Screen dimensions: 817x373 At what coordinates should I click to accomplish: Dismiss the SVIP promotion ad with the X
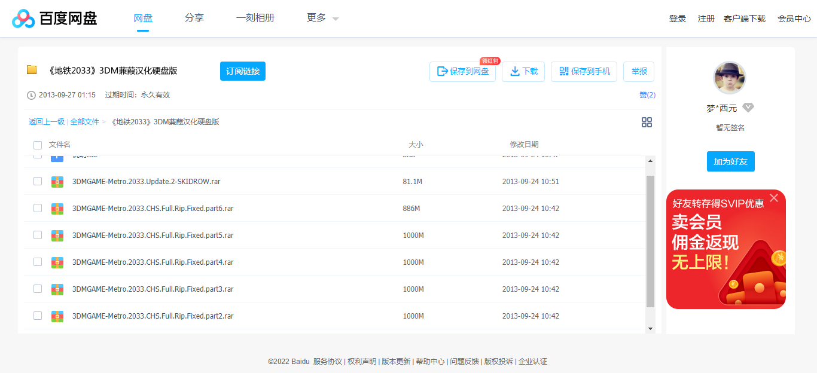(x=774, y=197)
